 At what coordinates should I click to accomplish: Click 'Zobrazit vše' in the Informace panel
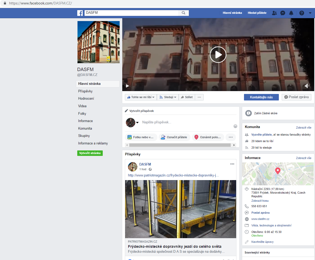[x=304, y=158]
